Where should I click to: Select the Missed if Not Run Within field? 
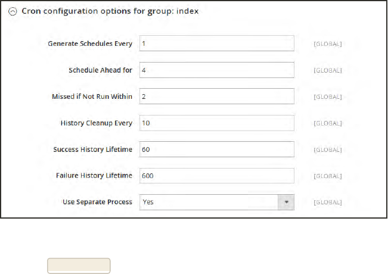pyautogui.click(x=216, y=96)
